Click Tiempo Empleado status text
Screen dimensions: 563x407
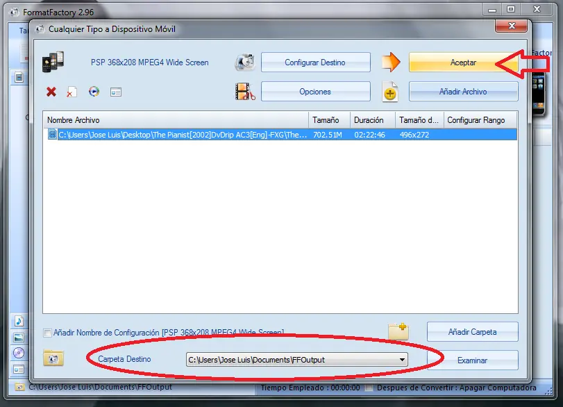pyautogui.click(x=310, y=388)
